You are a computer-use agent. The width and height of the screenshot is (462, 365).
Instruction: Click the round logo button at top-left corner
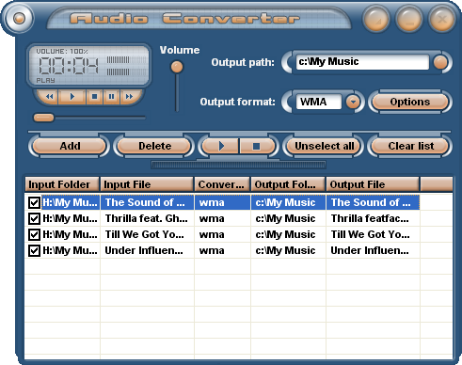pyautogui.click(x=19, y=18)
